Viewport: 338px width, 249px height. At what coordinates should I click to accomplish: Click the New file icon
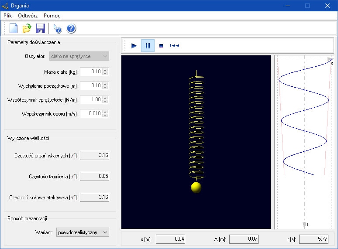tap(14, 29)
